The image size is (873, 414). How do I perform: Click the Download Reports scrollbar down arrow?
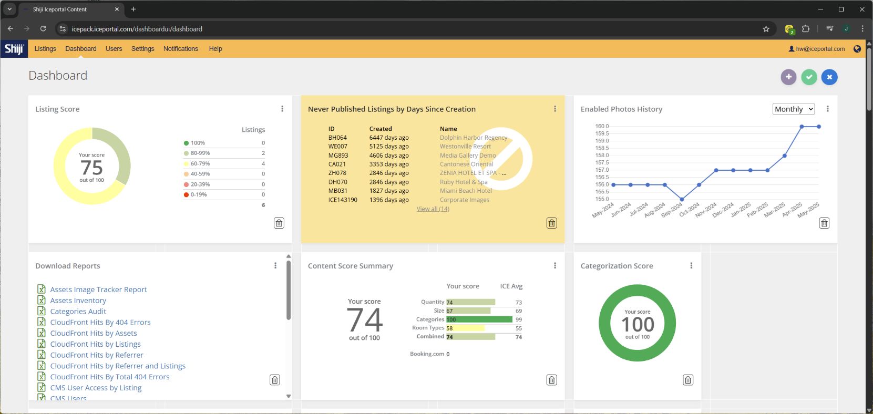tap(289, 396)
